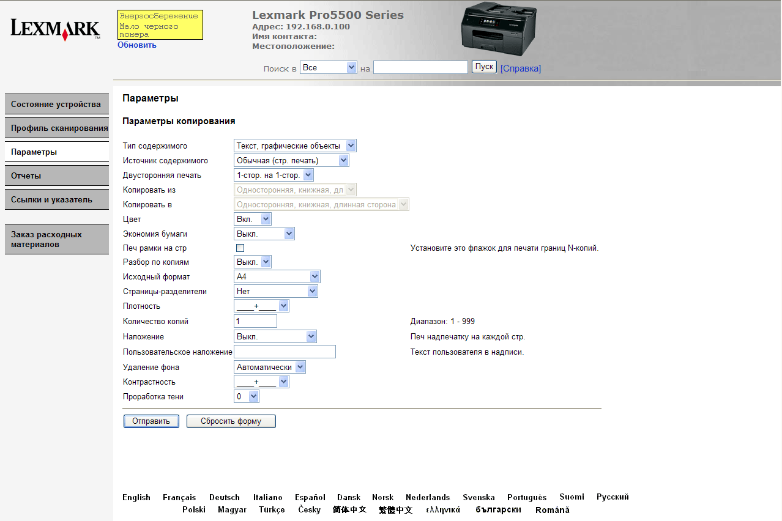Switch language to Română
Viewport: 782px width, 521px height.
(x=552, y=509)
